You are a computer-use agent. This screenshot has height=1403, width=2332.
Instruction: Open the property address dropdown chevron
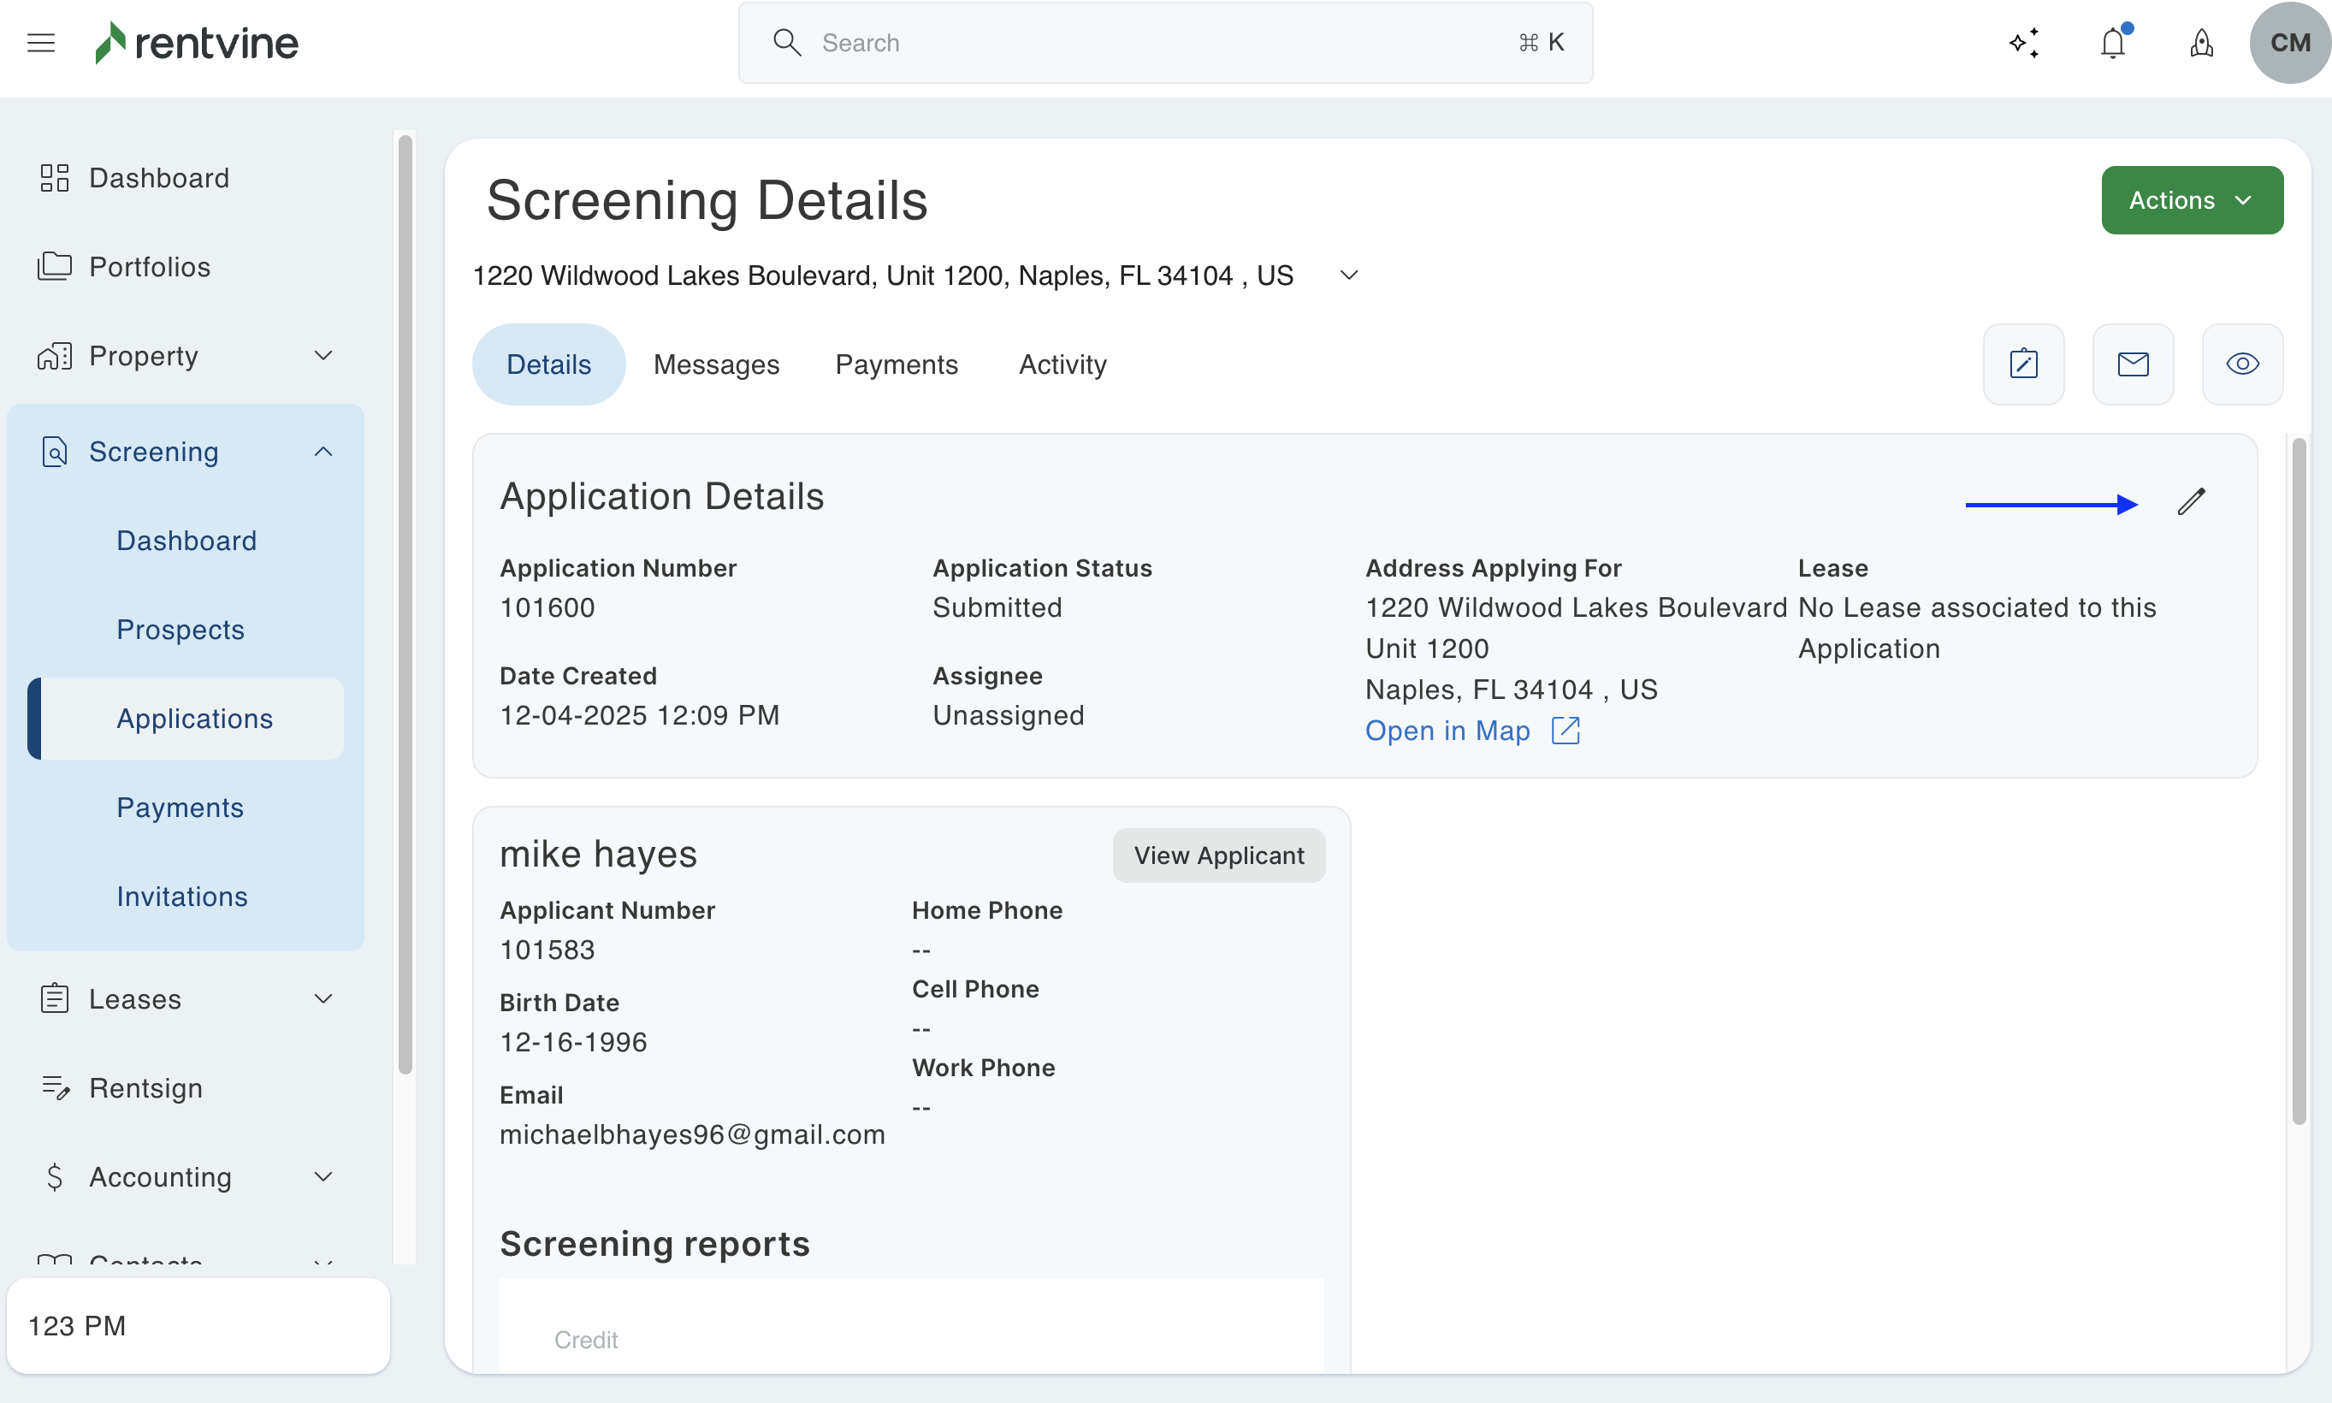(x=1349, y=275)
